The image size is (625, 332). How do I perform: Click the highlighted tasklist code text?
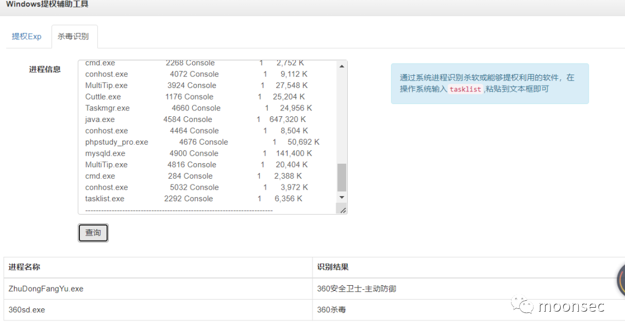coord(465,89)
